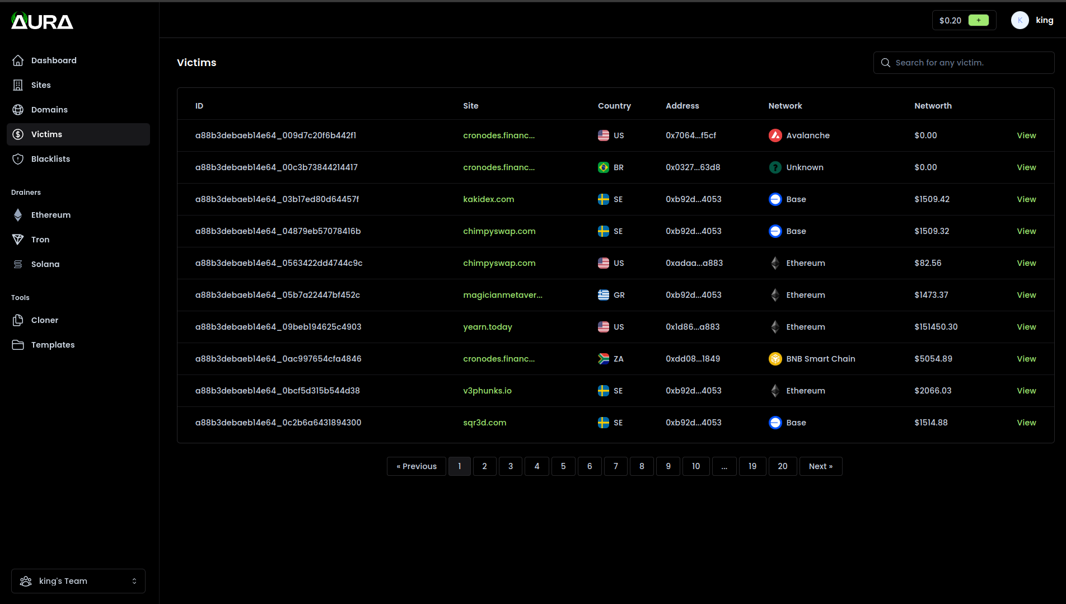Click ID a88b3debaeb14e64_0563422dd4744c9c
This screenshot has width=1066, height=604.
pyautogui.click(x=279, y=263)
